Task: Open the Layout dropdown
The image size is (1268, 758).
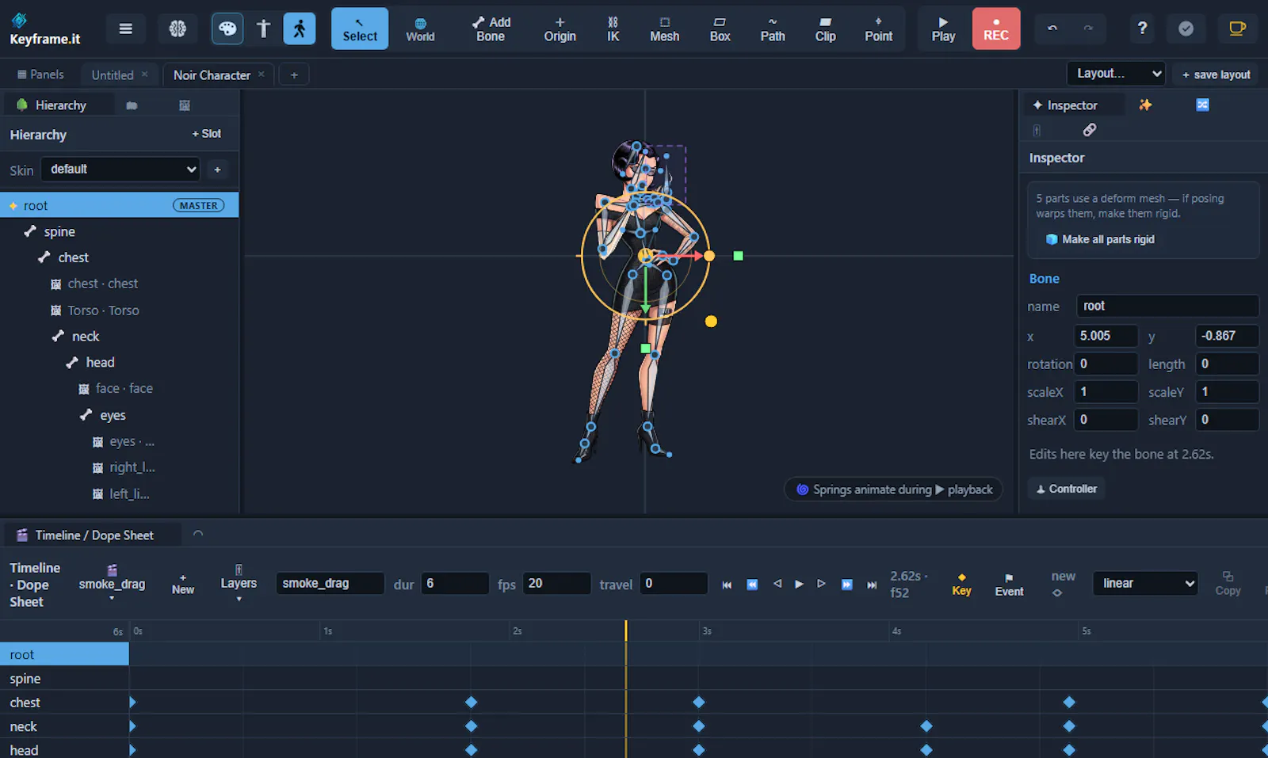Action: tap(1116, 74)
